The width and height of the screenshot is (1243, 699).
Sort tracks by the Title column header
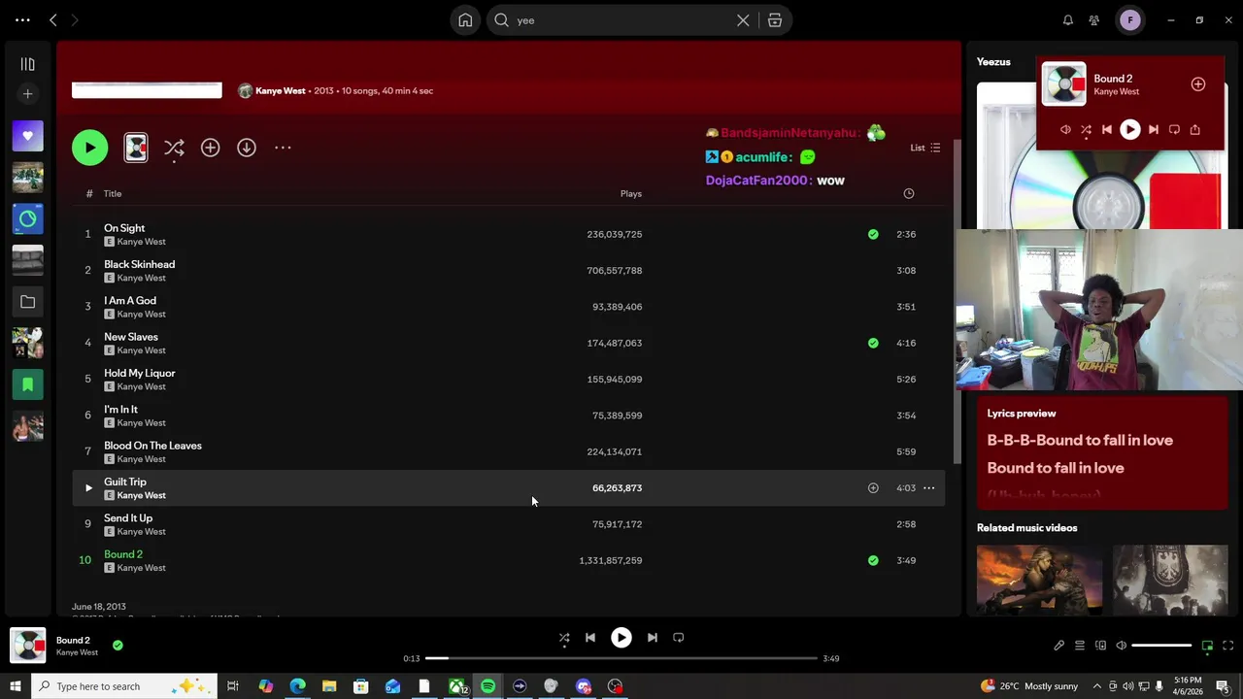(113, 194)
